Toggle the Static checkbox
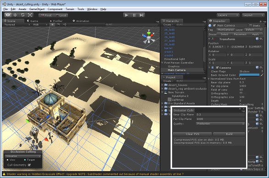 251,26
